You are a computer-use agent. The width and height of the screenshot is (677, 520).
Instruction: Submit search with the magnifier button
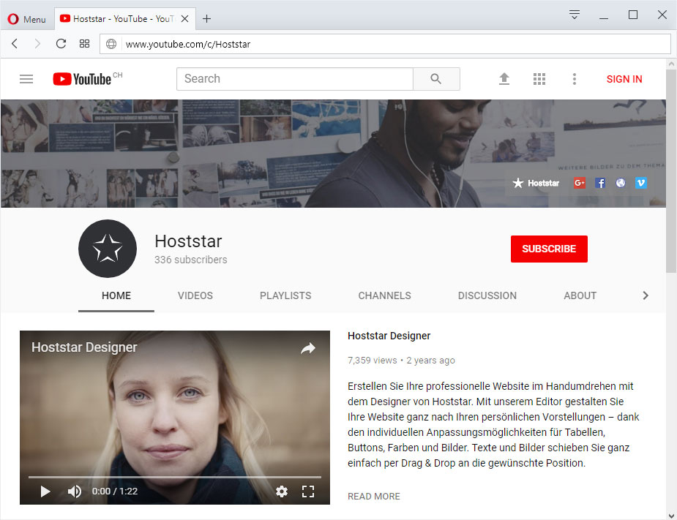click(436, 79)
